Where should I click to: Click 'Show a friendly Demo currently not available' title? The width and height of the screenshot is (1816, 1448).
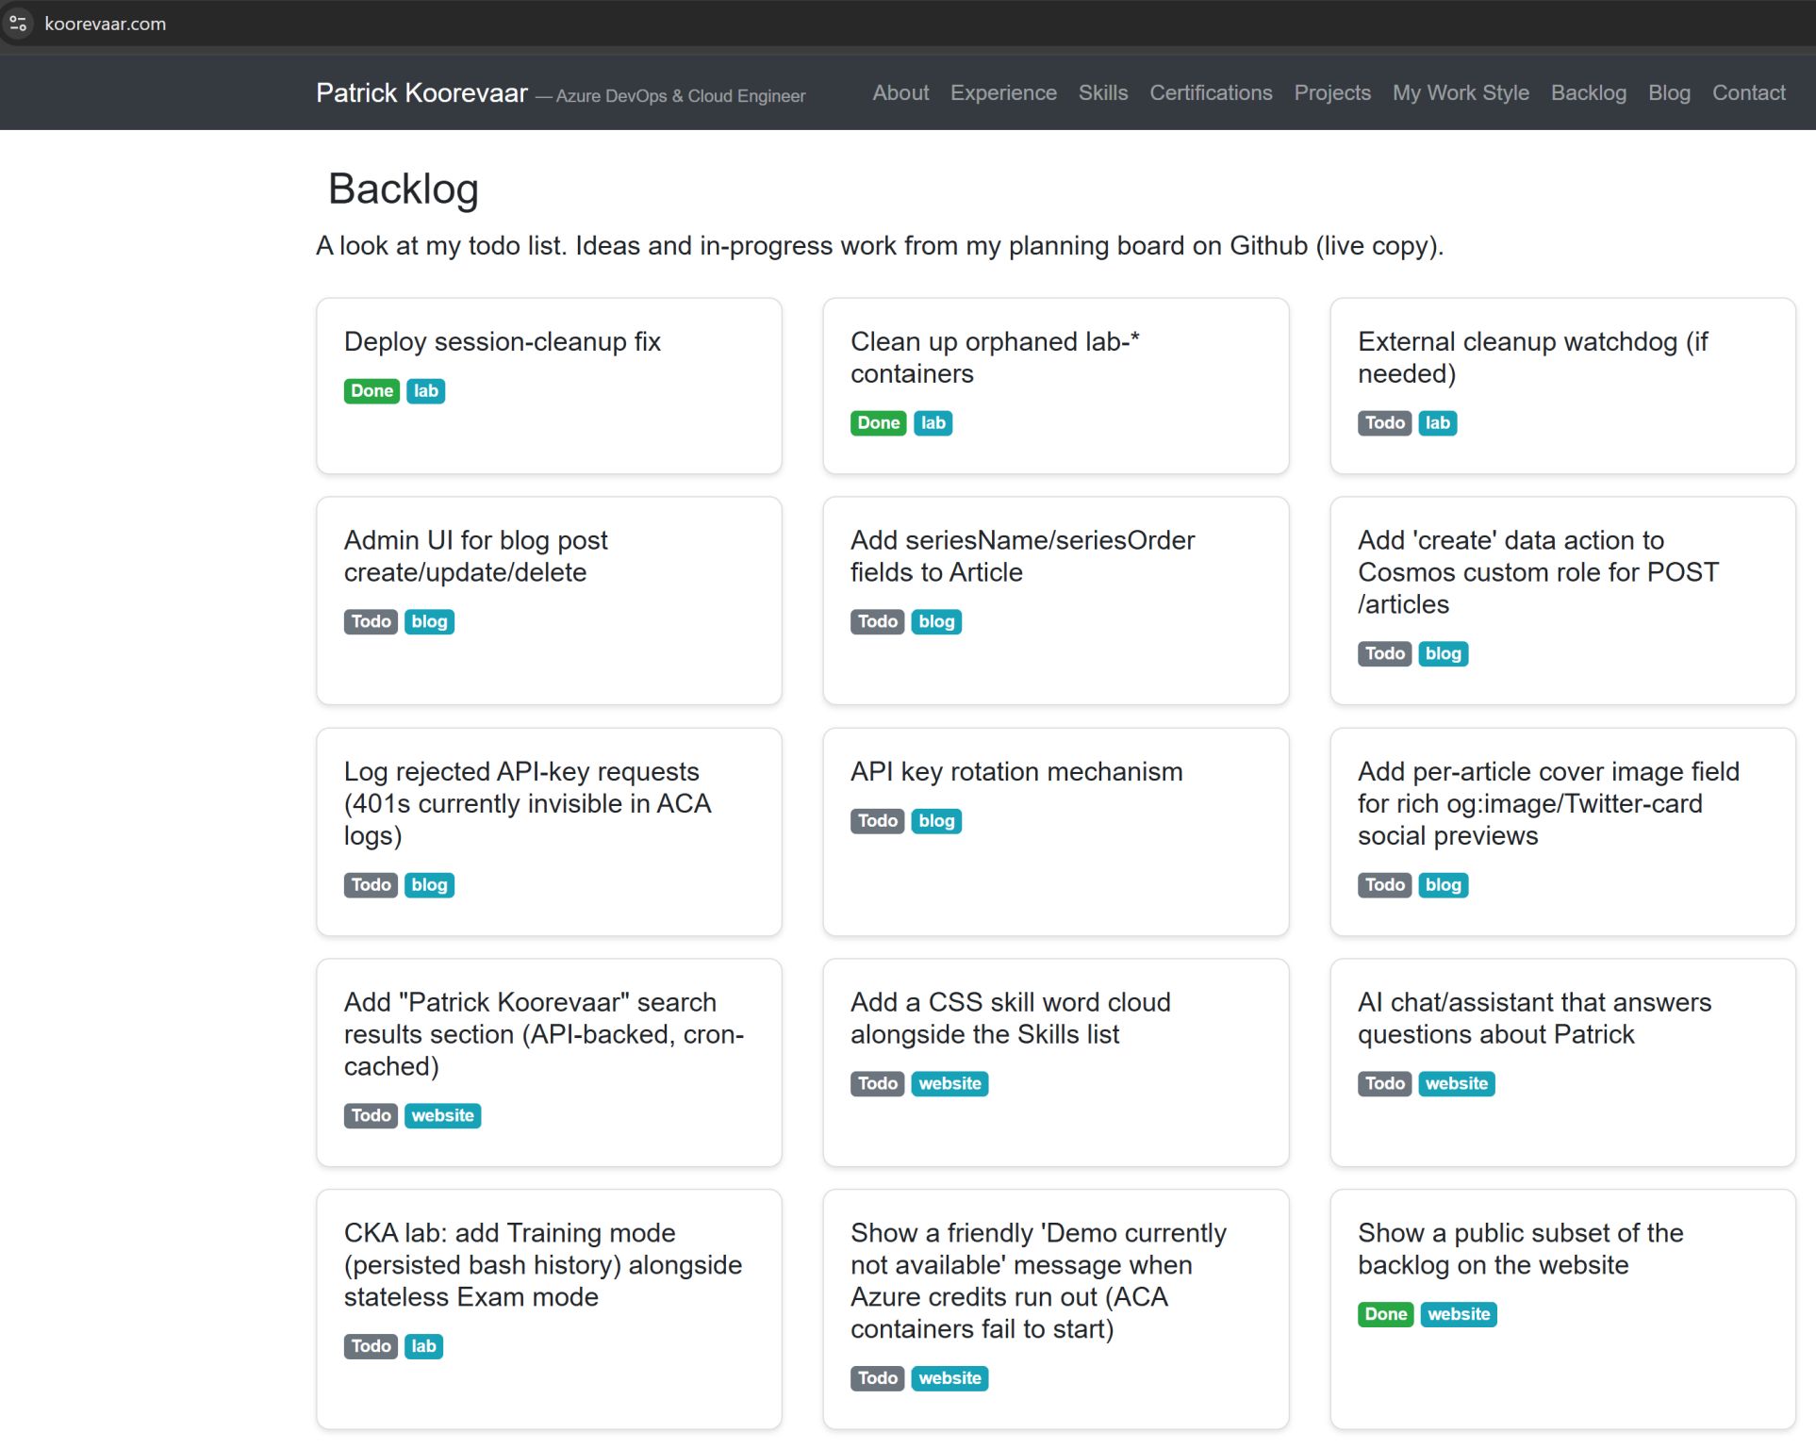tap(1038, 1281)
